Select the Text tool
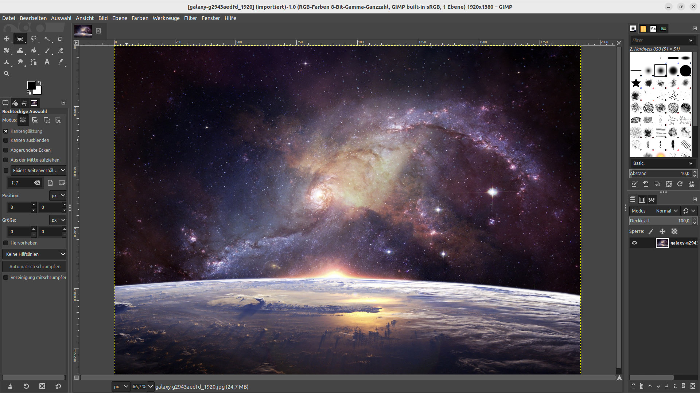700x393 pixels. 47,62
